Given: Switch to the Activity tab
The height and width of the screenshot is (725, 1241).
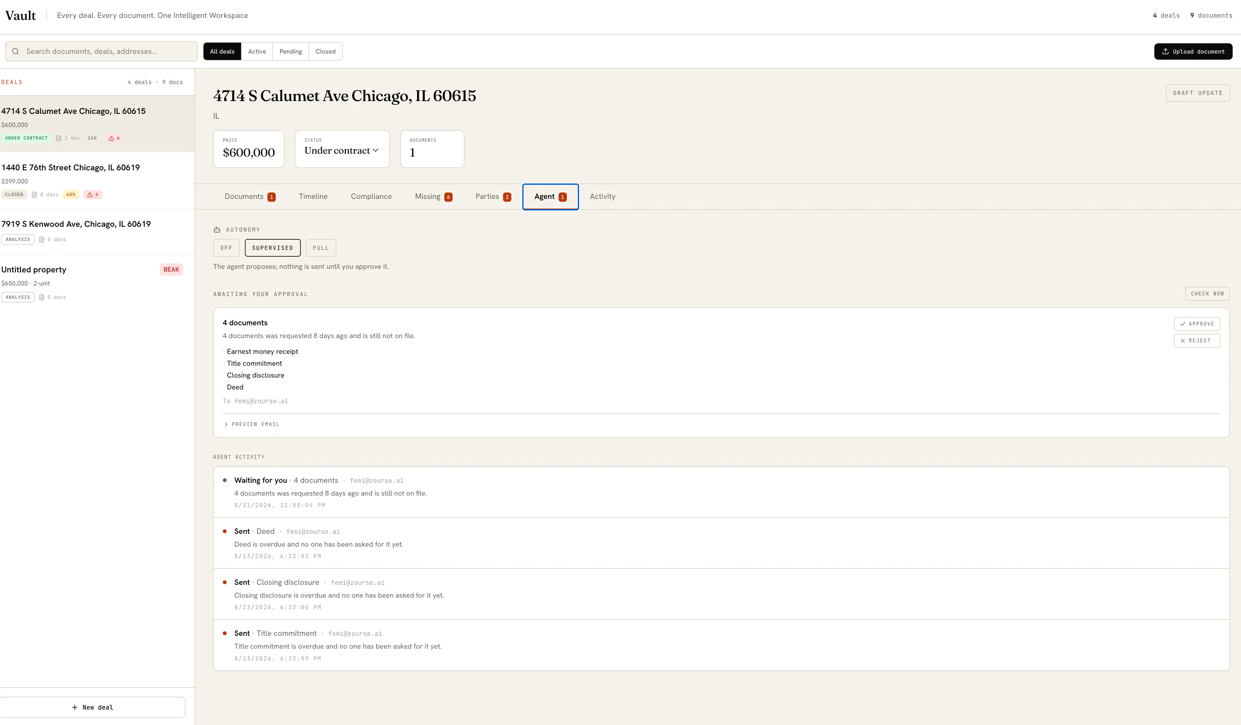Looking at the screenshot, I should (x=602, y=196).
